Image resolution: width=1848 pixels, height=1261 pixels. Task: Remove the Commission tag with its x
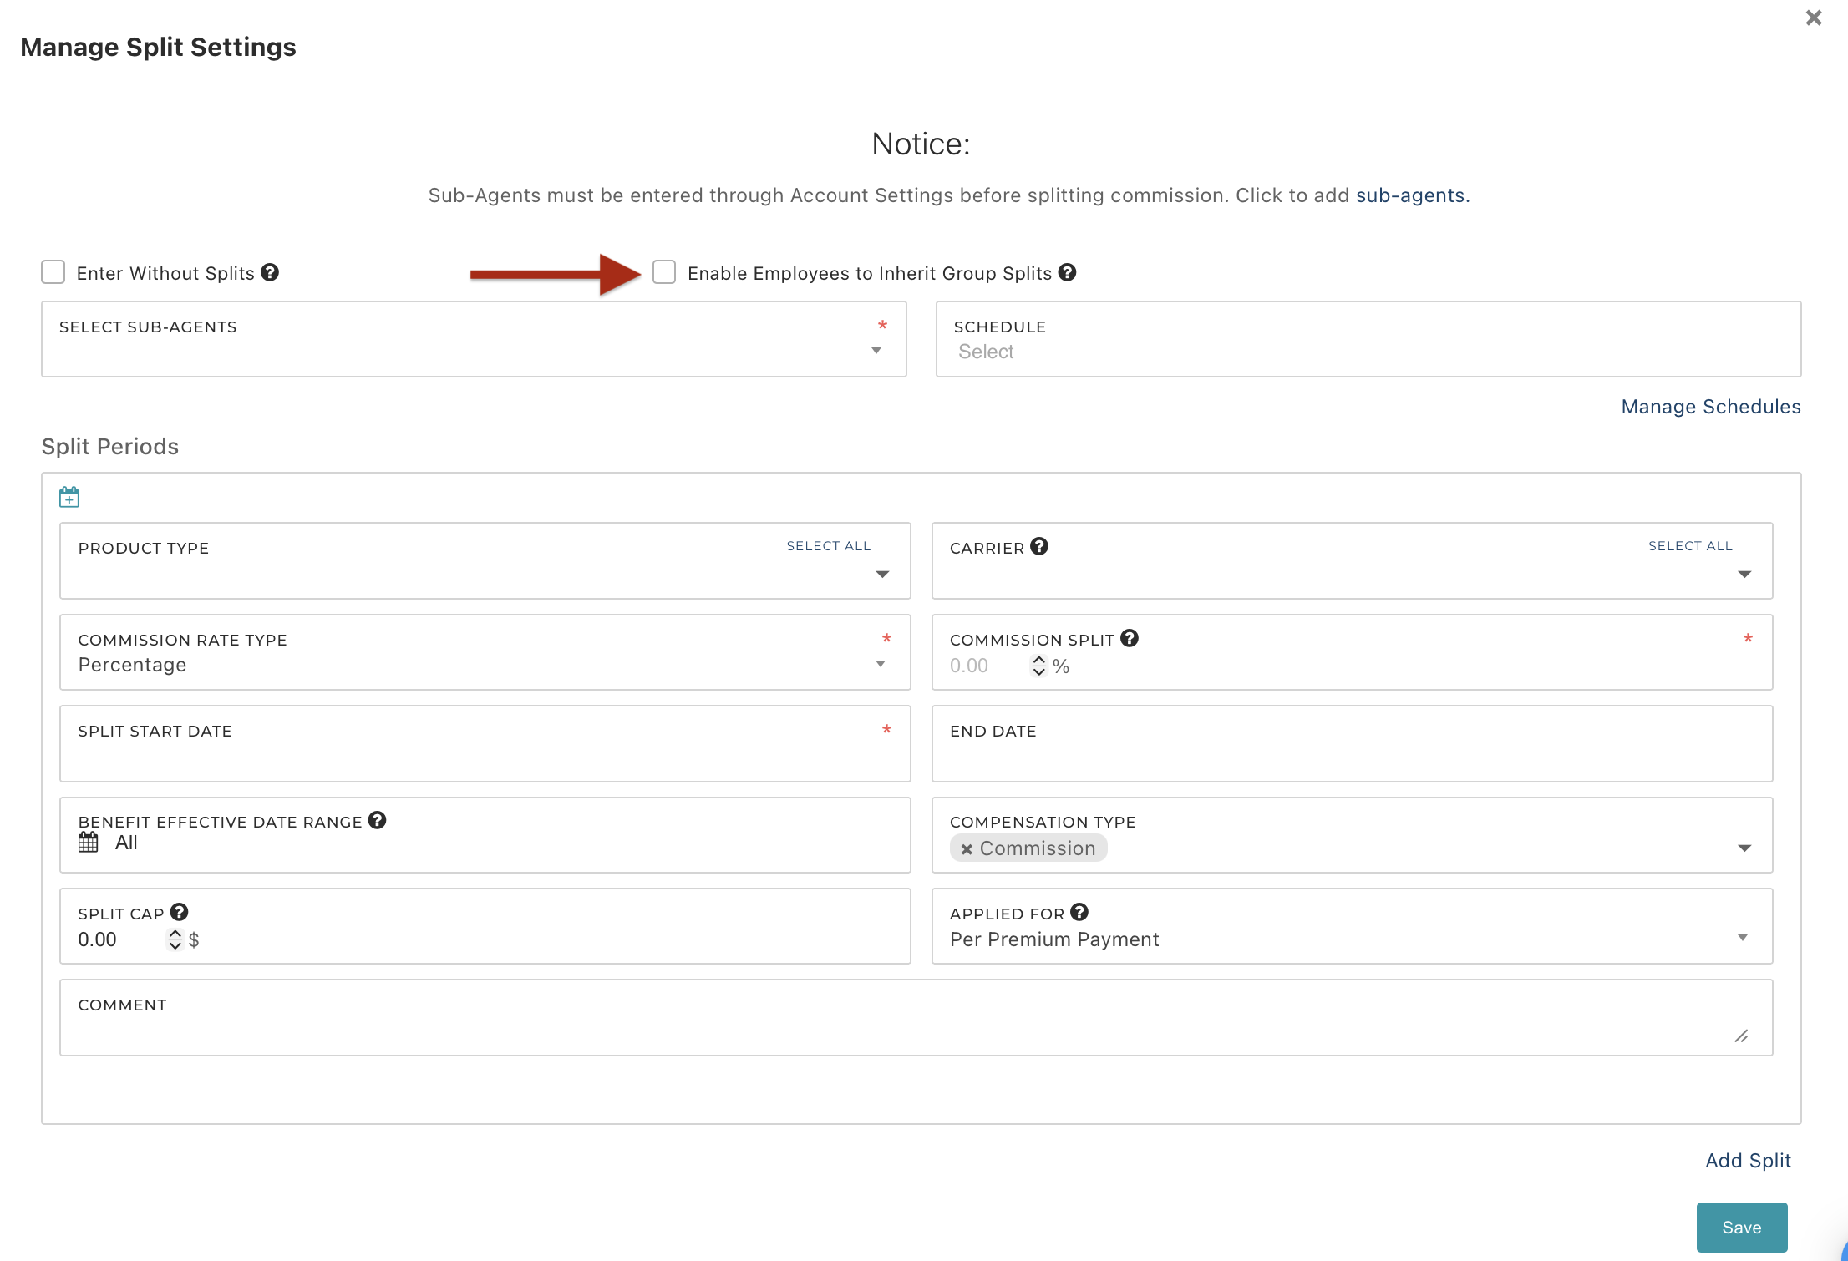point(967,849)
